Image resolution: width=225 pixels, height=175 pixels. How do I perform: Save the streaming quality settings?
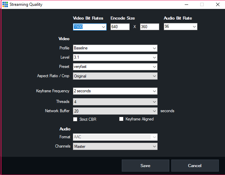click(x=146, y=165)
